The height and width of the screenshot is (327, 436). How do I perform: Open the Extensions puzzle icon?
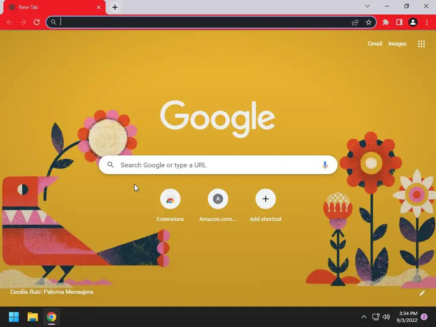click(x=386, y=22)
